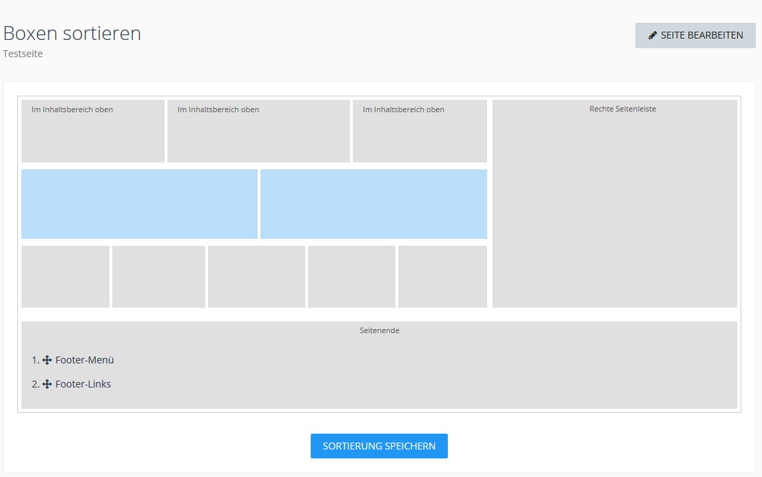This screenshot has width=762, height=477.
Task: Click the center gray box of the five-box row
Action: pos(256,277)
